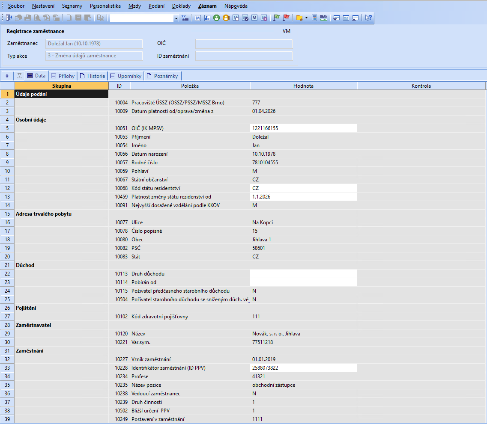Click the green person icon
The image size is (487, 424).
tap(217, 18)
